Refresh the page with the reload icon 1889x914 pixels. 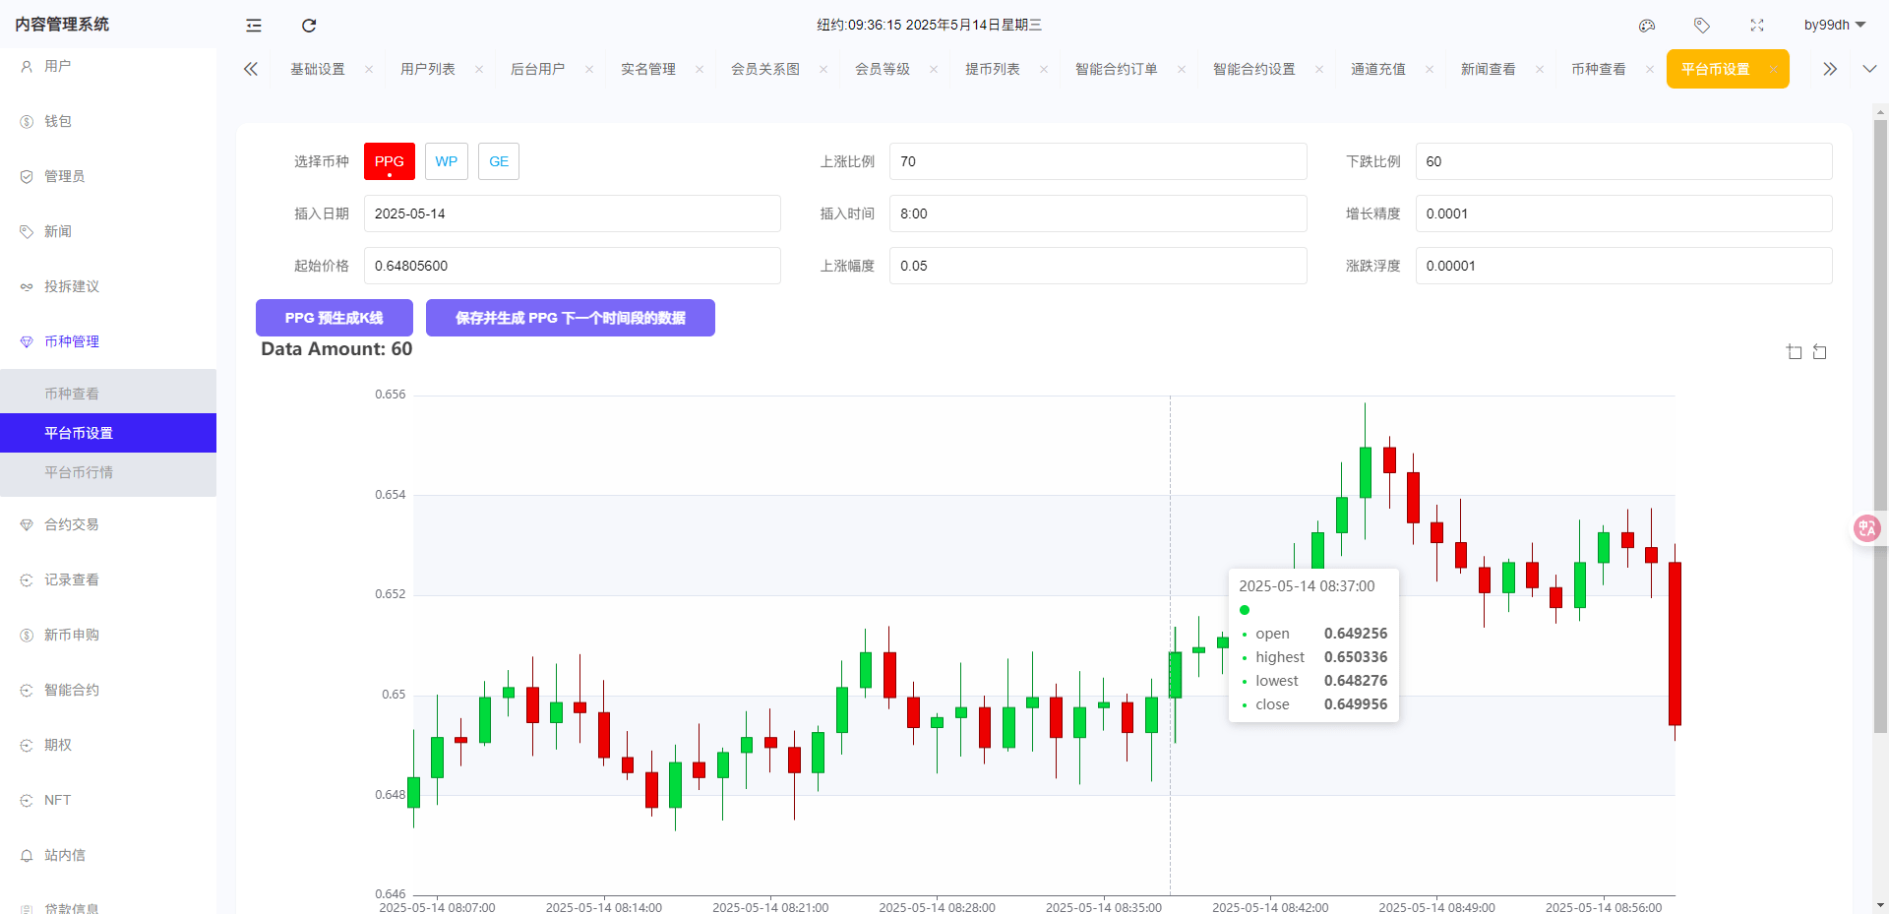point(308,25)
